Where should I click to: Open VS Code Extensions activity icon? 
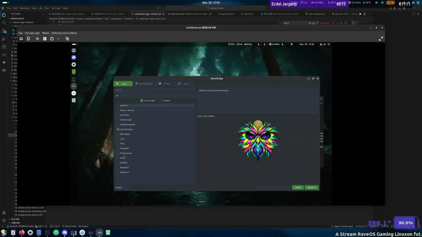(4, 46)
